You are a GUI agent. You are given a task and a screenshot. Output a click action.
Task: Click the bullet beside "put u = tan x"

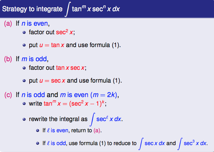tap(24, 45)
